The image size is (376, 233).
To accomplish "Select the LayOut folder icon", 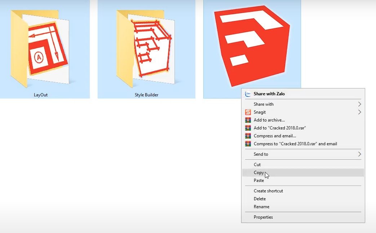I will pos(40,49).
